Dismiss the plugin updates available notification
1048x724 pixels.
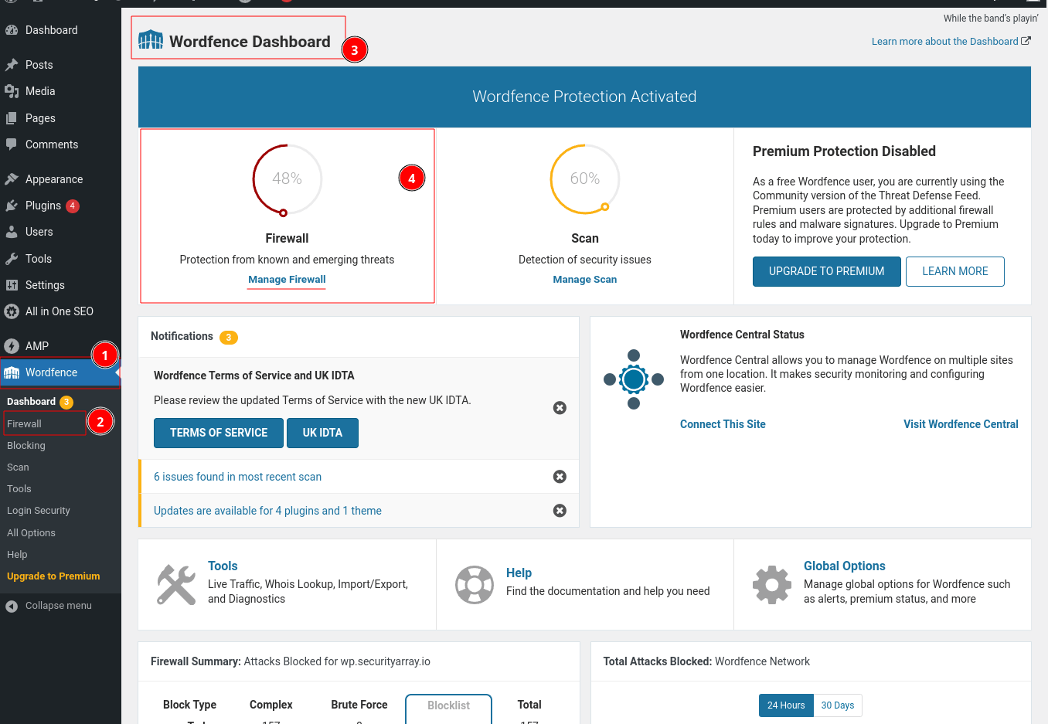[560, 511]
